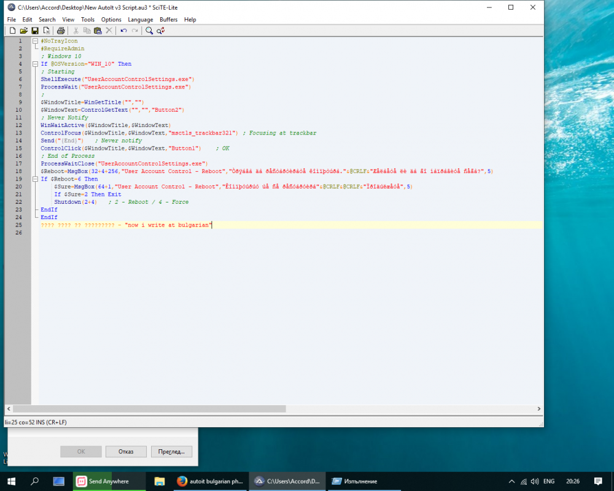Viewport: 614px width, 491px height.
Task: Click line number 26 in the margin
Action: 19,233
